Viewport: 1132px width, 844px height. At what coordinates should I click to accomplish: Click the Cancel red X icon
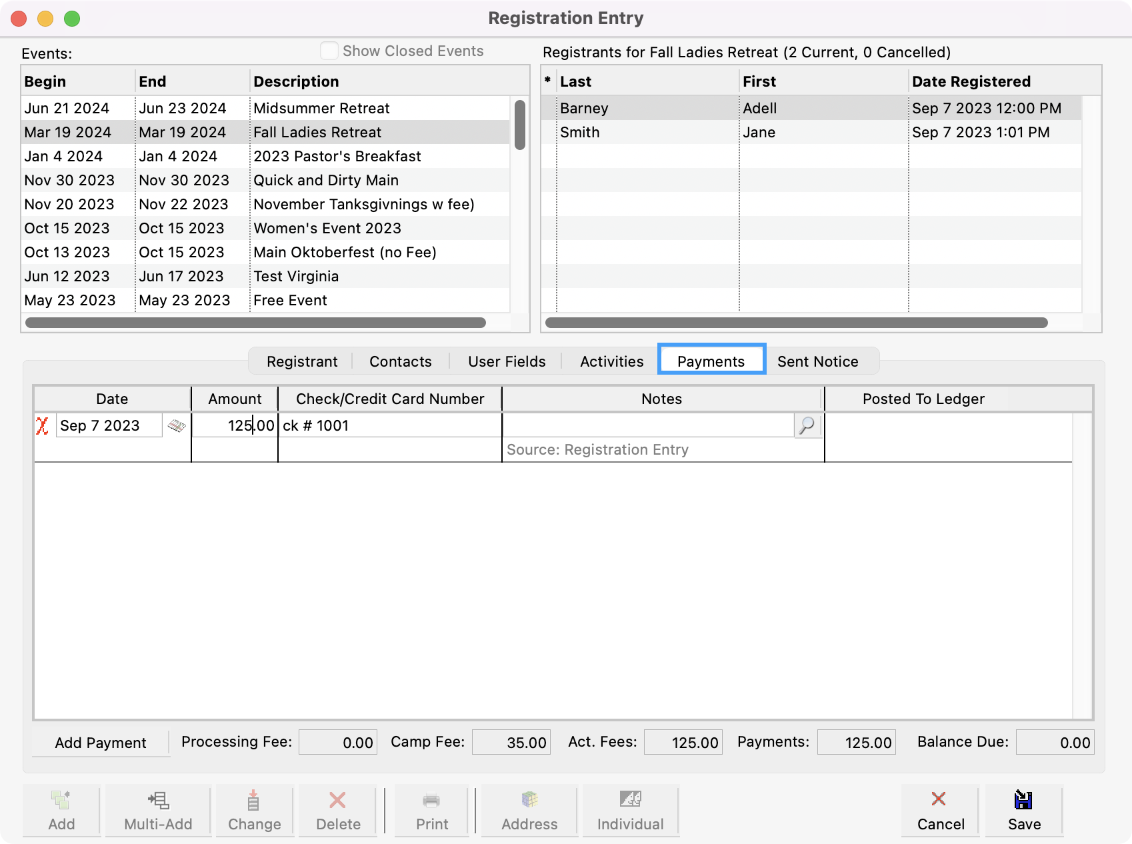click(x=939, y=799)
